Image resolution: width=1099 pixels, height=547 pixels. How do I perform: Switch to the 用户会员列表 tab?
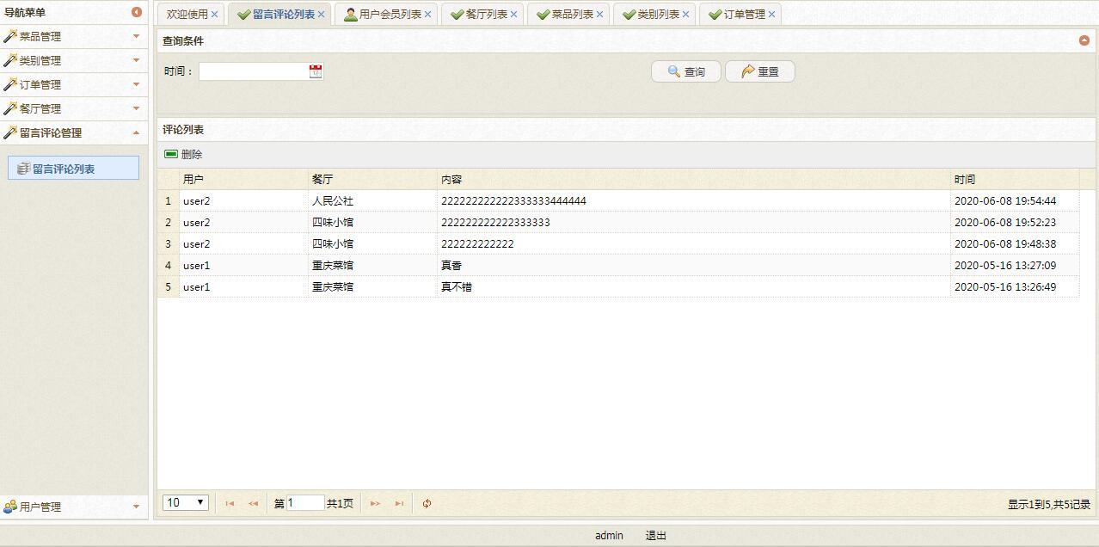click(387, 14)
